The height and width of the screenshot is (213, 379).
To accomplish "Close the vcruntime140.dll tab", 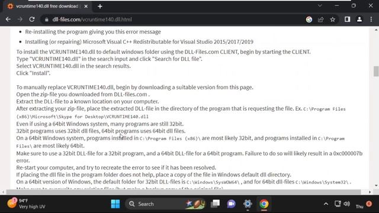I will click(x=86, y=7).
